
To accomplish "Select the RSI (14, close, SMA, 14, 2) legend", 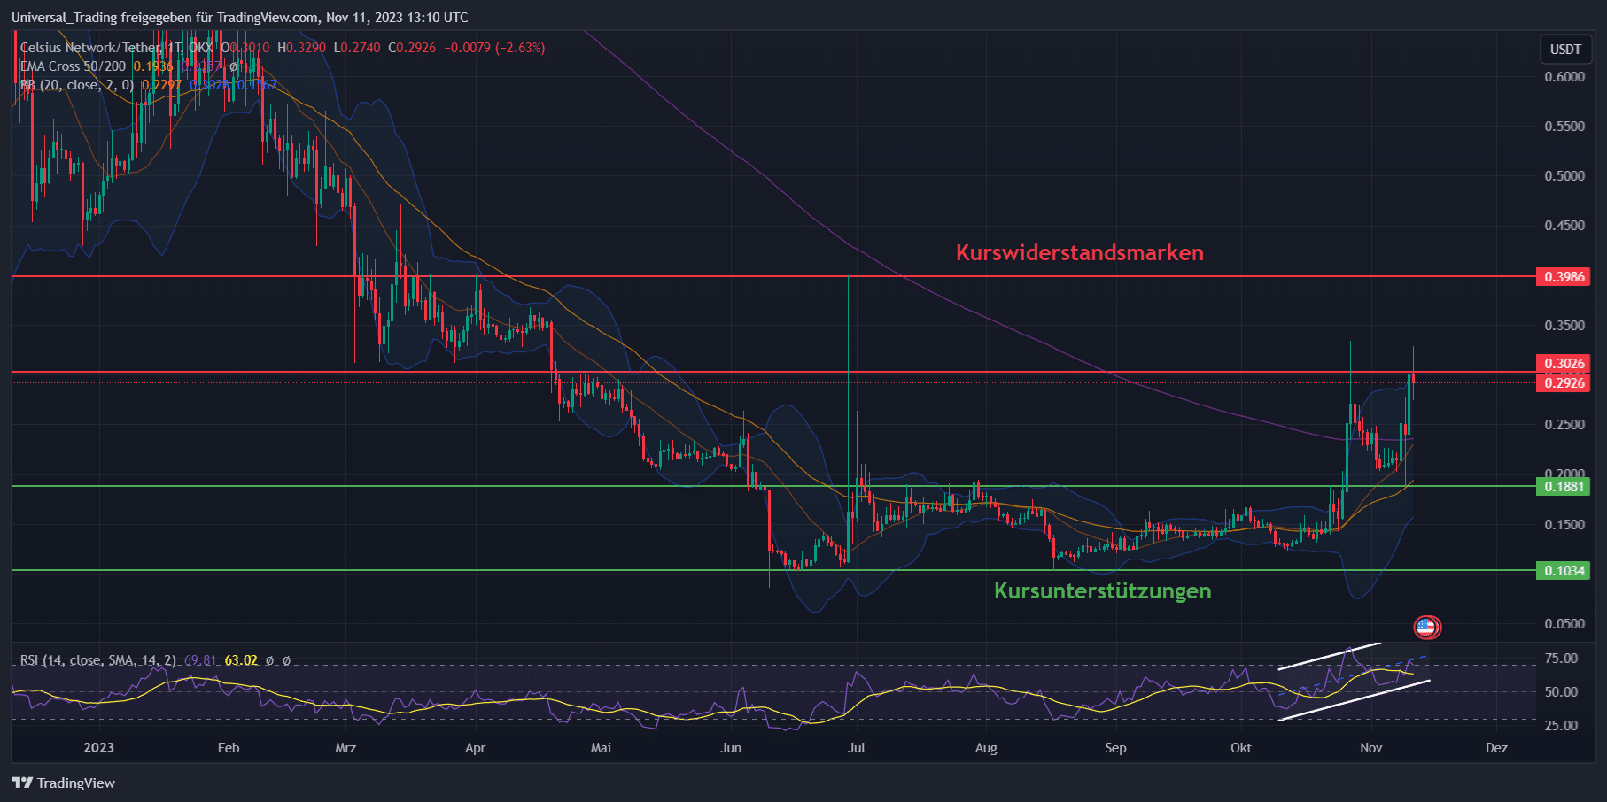I will (97, 660).
